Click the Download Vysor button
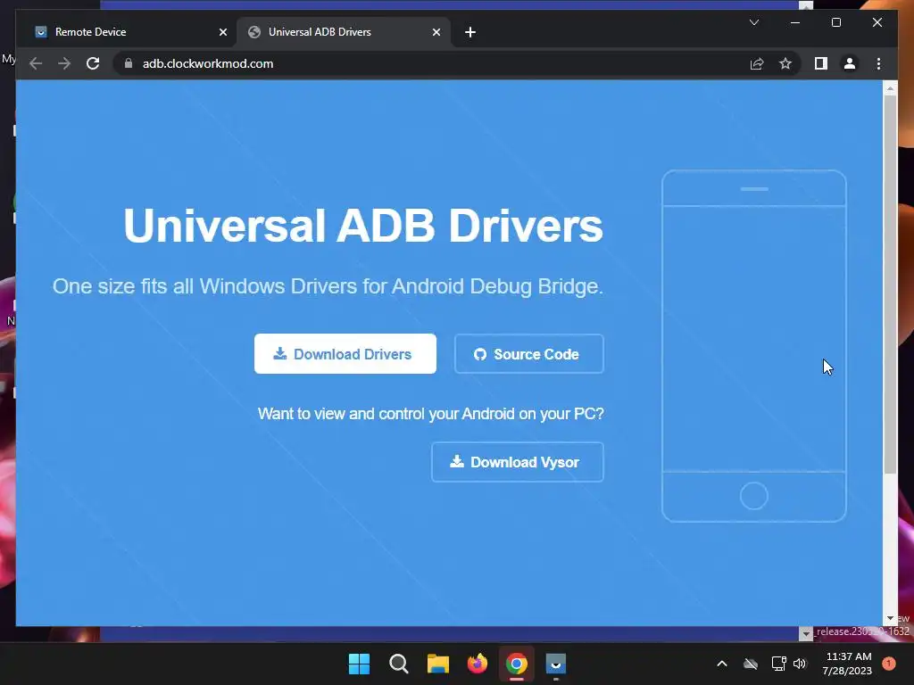 coord(517,462)
